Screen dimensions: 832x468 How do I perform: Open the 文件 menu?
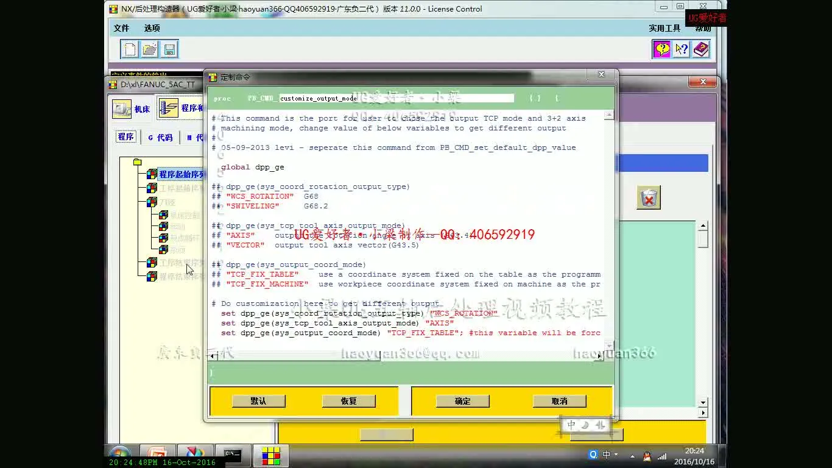tap(121, 28)
